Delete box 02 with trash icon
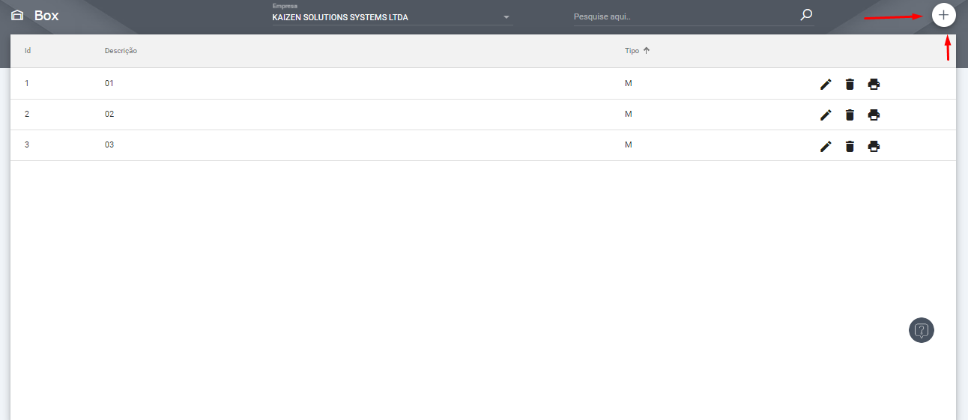 pos(850,115)
